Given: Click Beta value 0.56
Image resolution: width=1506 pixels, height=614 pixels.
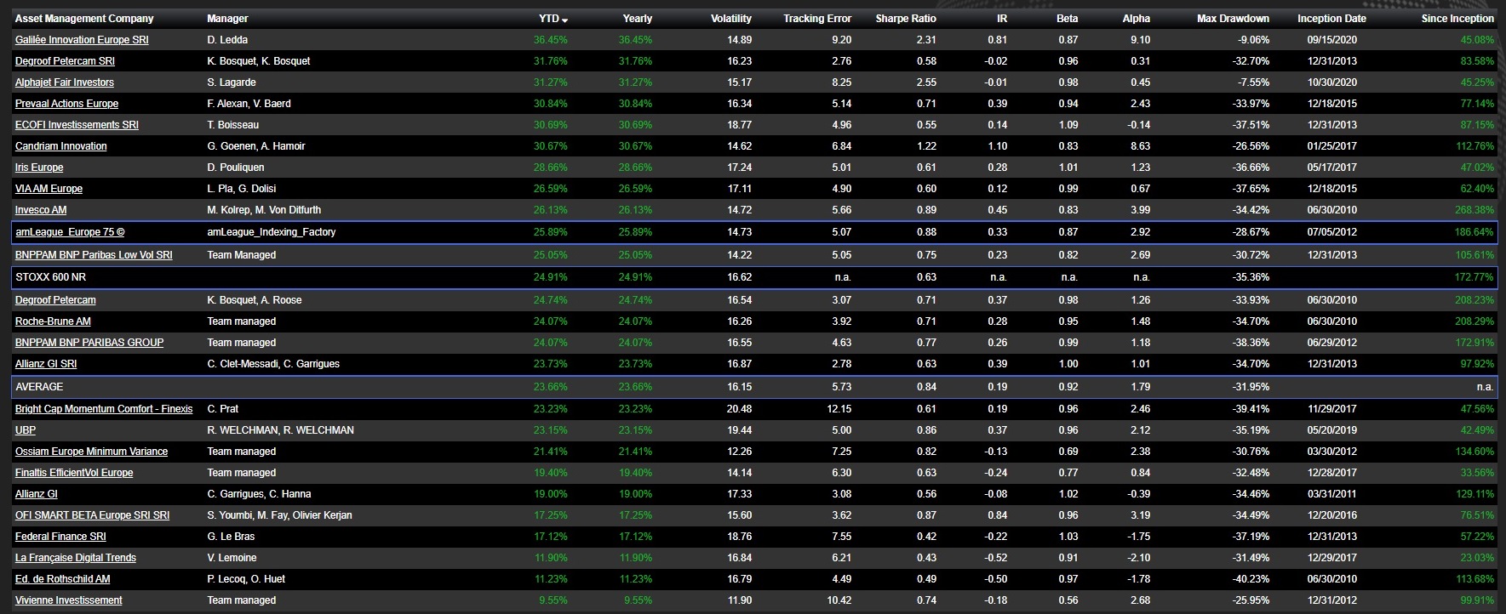Looking at the screenshot, I should pos(1068,600).
